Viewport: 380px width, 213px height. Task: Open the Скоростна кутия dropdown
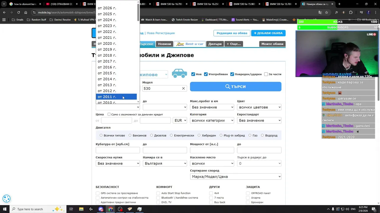[x=118, y=163]
